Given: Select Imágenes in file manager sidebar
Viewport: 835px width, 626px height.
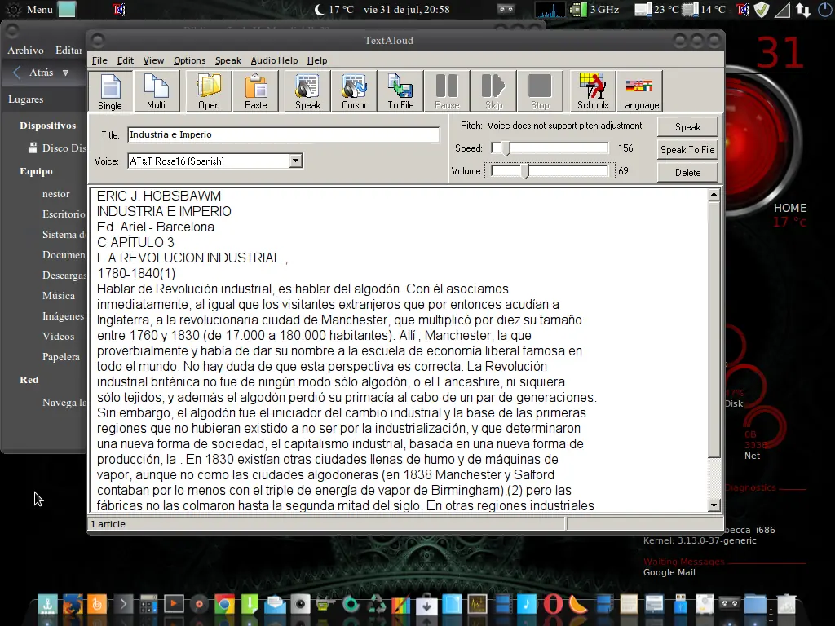Looking at the screenshot, I should point(64,316).
